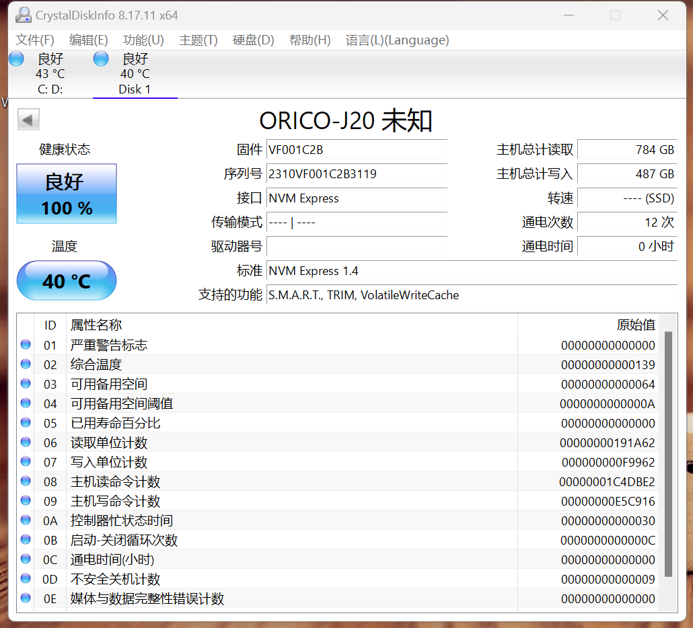Select the 启动-关闭循环次数 attribute row
The height and width of the screenshot is (628, 693).
pyautogui.click(x=338, y=540)
